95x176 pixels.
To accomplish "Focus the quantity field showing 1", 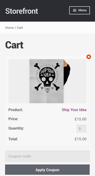I will point(81,129).
